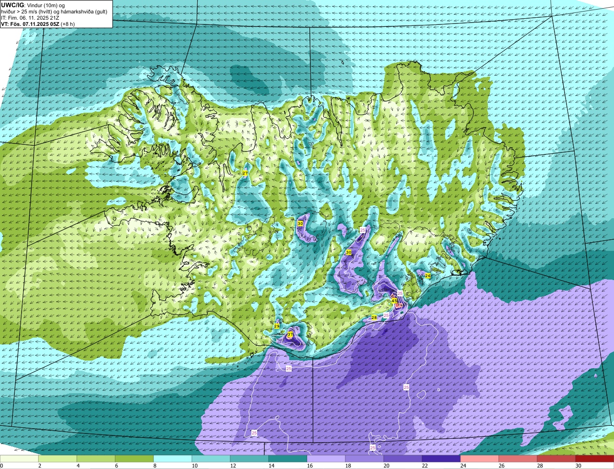Image resolution: width=614 pixels, height=469 pixels.
Task: Select the 28–30 m/s red legend swatch
Action: 556,459
